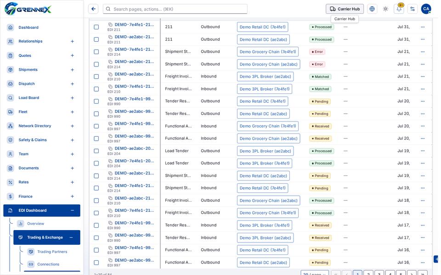The image size is (441, 275).
Task: Check the EDI 990 Demo 3PL Broker (ae2abc) row
Action: tap(96, 238)
